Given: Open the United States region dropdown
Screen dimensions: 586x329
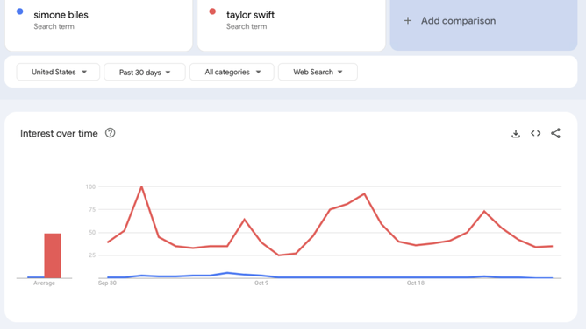Looking at the screenshot, I should [x=58, y=72].
